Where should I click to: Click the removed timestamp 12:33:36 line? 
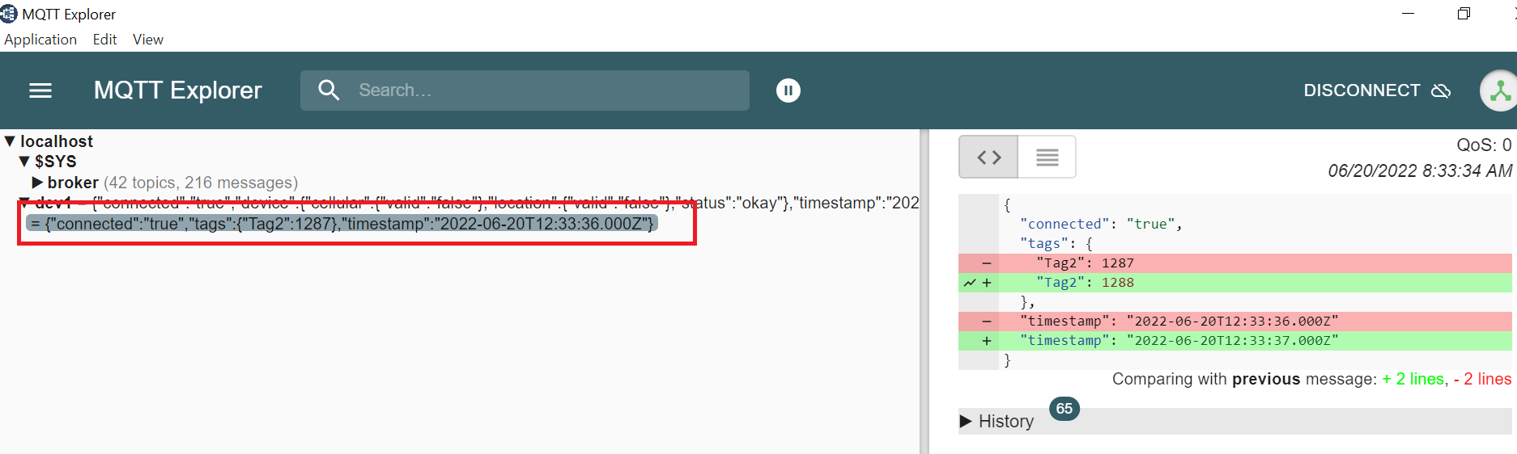[x=1235, y=322]
